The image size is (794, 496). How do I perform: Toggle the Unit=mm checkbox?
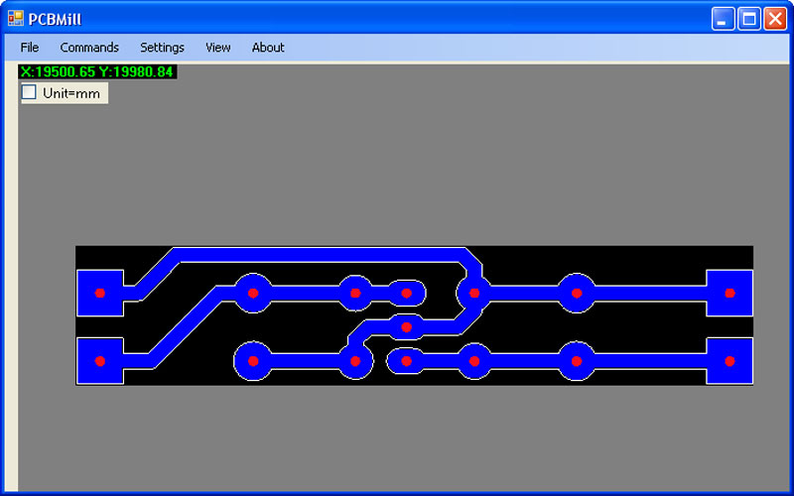tap(29, 92)
